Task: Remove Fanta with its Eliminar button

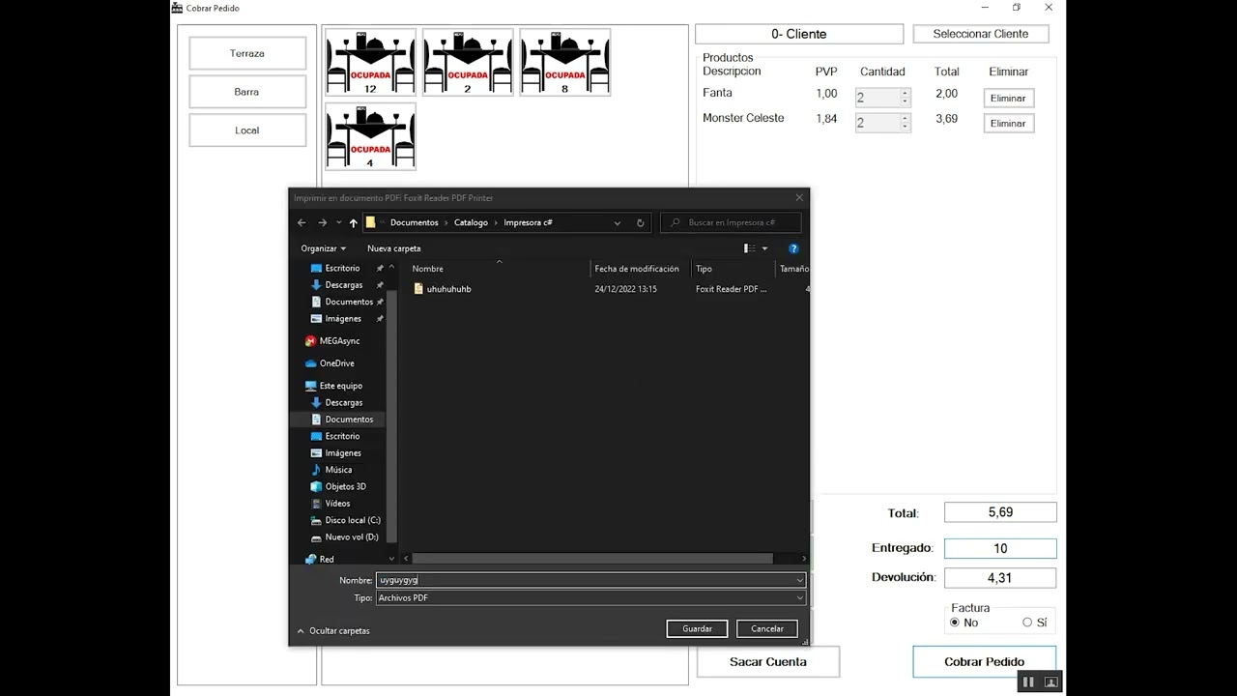Action: [1008, 98]
